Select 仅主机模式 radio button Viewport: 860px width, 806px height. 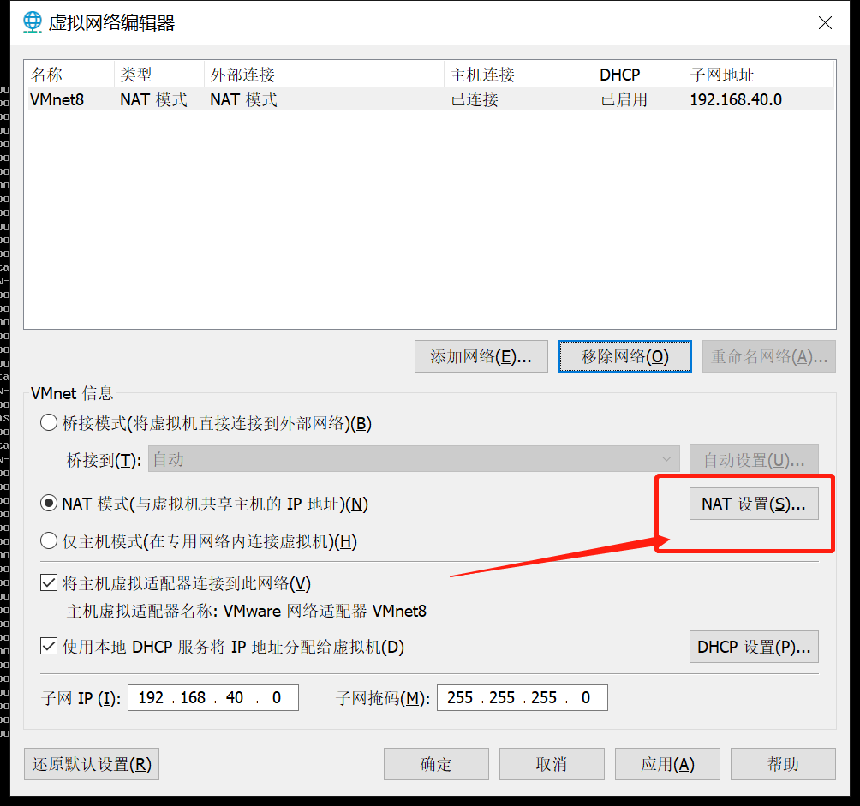(x=49, y=540)
